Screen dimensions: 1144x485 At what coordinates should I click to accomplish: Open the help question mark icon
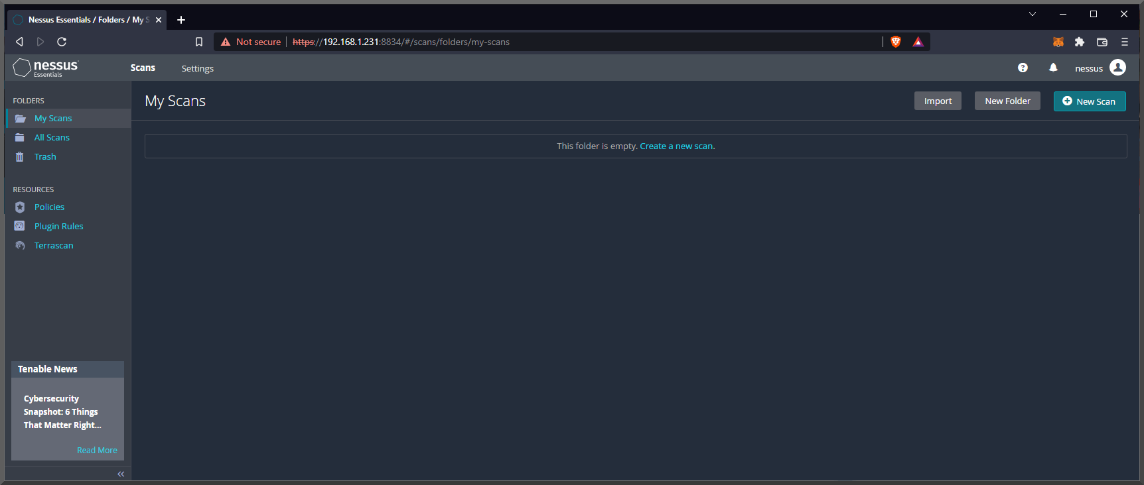coord(1023,68)
